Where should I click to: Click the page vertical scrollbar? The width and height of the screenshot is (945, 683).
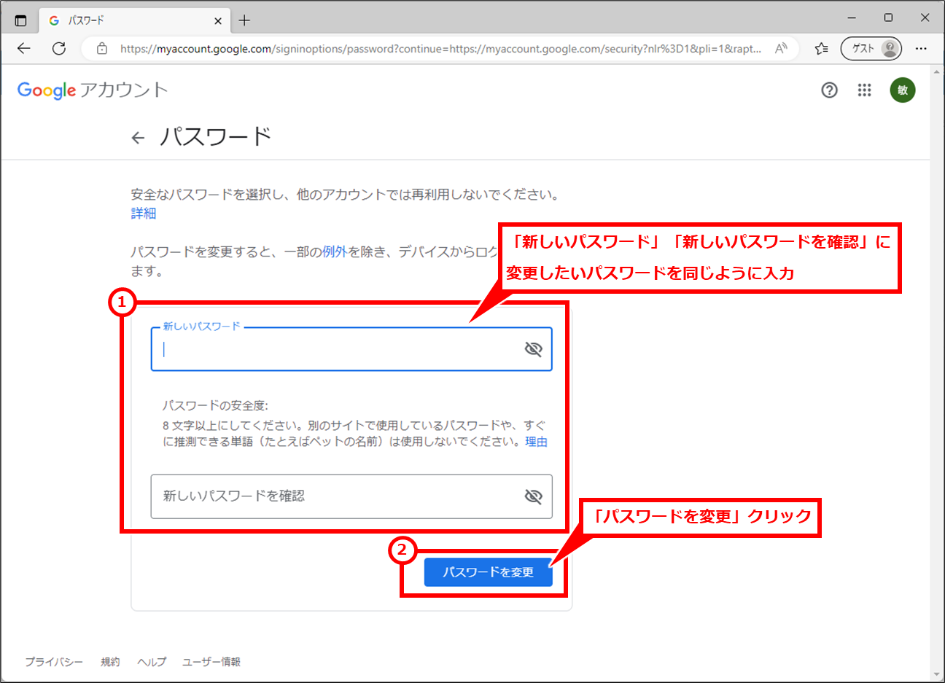(937, 373)
